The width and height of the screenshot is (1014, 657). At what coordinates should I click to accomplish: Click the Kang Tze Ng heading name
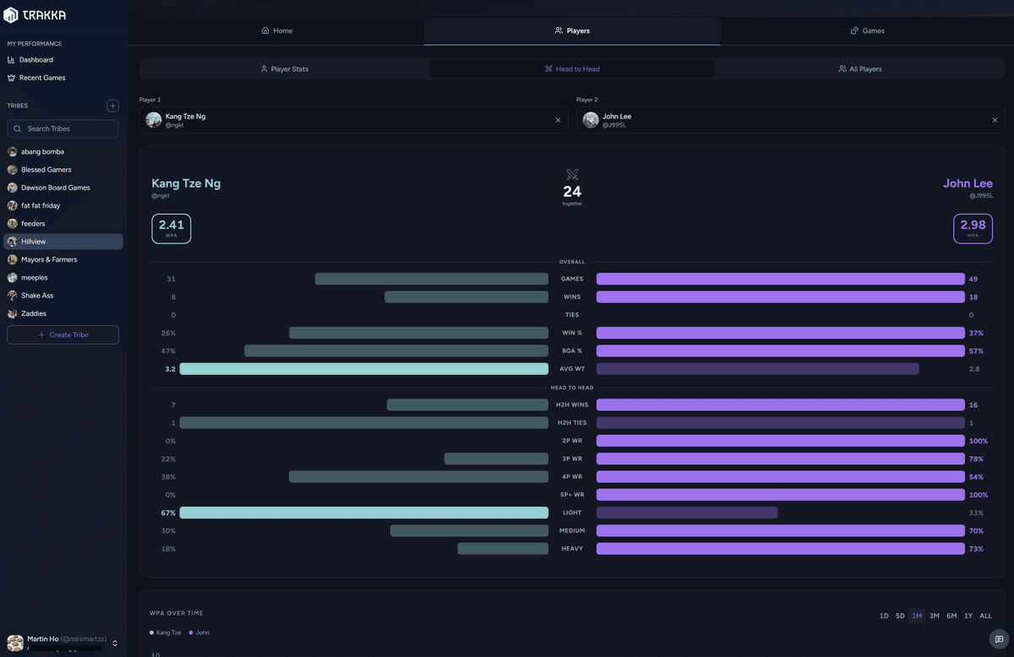186,183
